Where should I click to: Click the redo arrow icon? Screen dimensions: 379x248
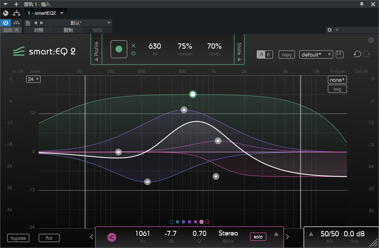(x=367, y=54)
